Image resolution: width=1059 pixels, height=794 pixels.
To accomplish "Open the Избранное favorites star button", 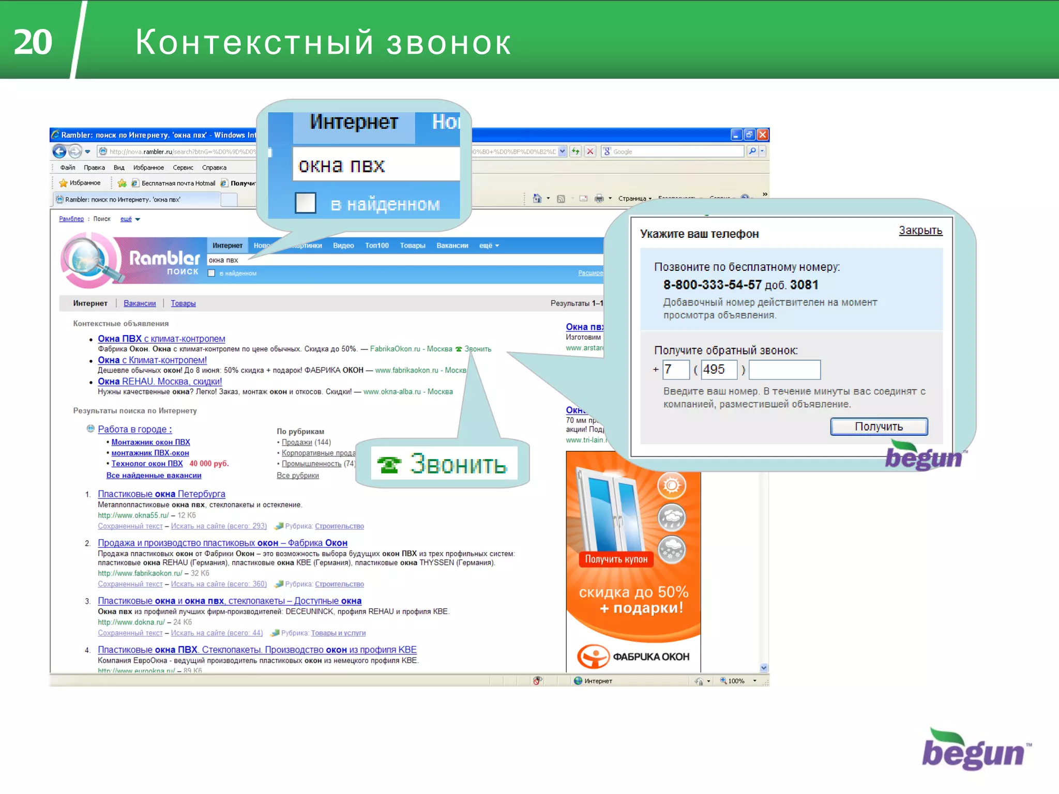I will (80, 183).
